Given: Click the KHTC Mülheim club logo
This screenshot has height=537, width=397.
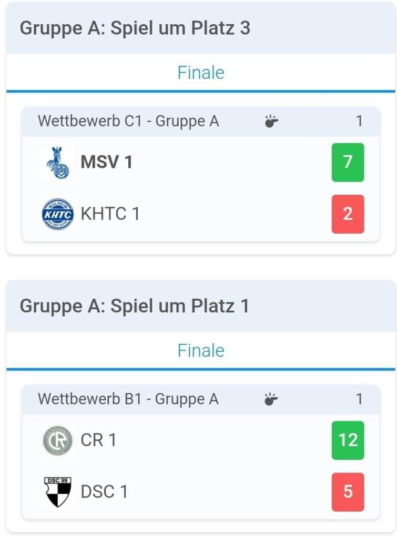Looking at the screenshot, I should pos(57,214).
